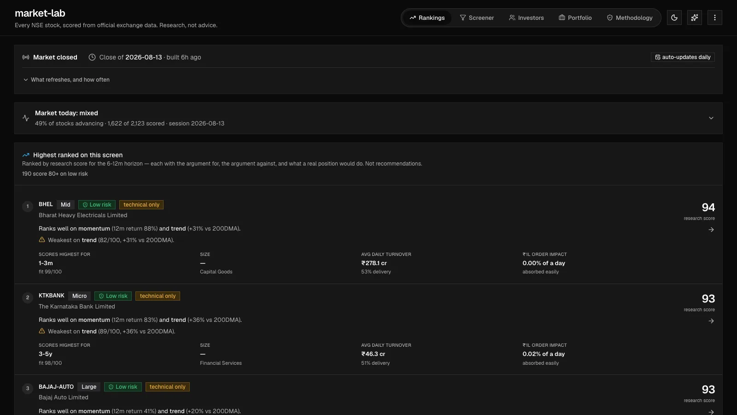Open KTKBANK details with its arrow icon
The width and height of the screenshot is (737, 415).
(x=711, y=321)
